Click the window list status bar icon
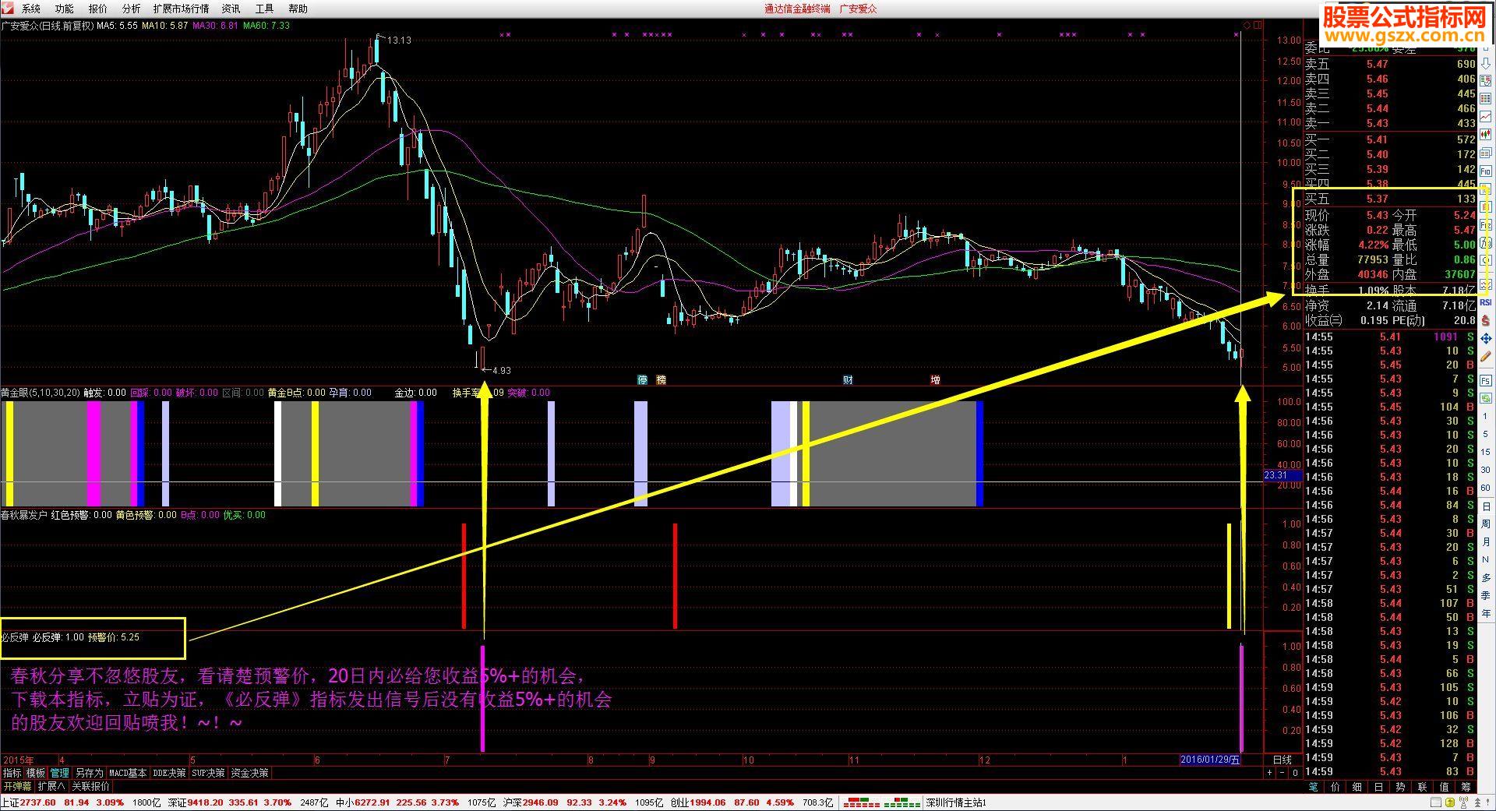This screenshot has height=811, width=1496. point(1436,802)
